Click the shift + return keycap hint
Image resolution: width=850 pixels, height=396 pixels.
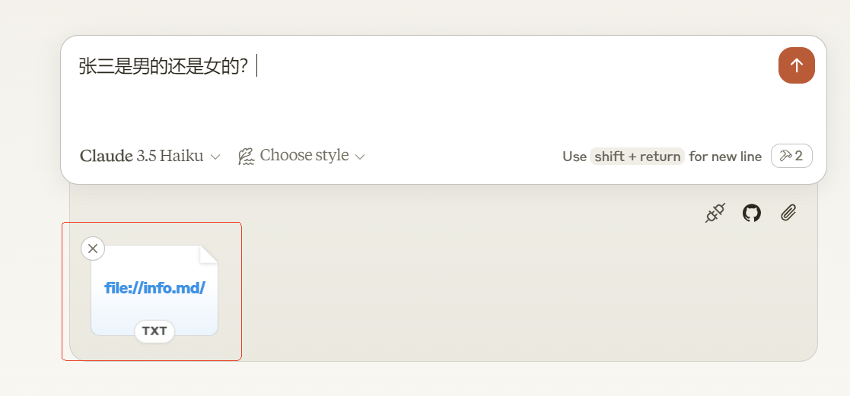(637, 157)
